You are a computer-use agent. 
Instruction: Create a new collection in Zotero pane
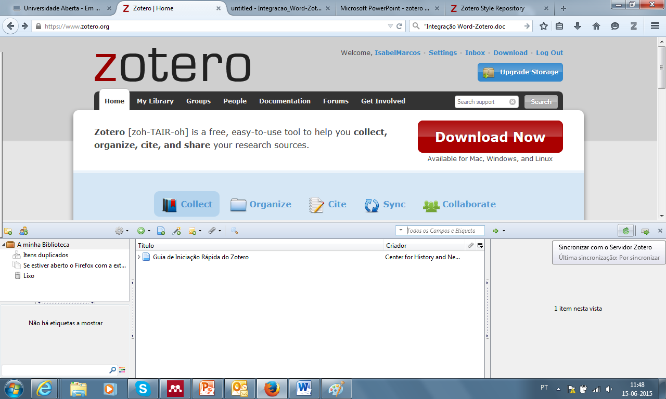(8, 231)
